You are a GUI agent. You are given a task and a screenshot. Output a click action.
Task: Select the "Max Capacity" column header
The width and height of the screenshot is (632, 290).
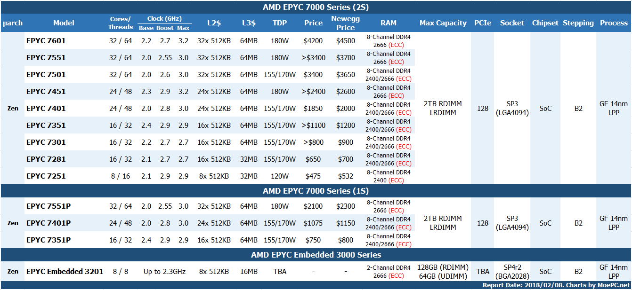pyautogui.click(x=443, y=23)
